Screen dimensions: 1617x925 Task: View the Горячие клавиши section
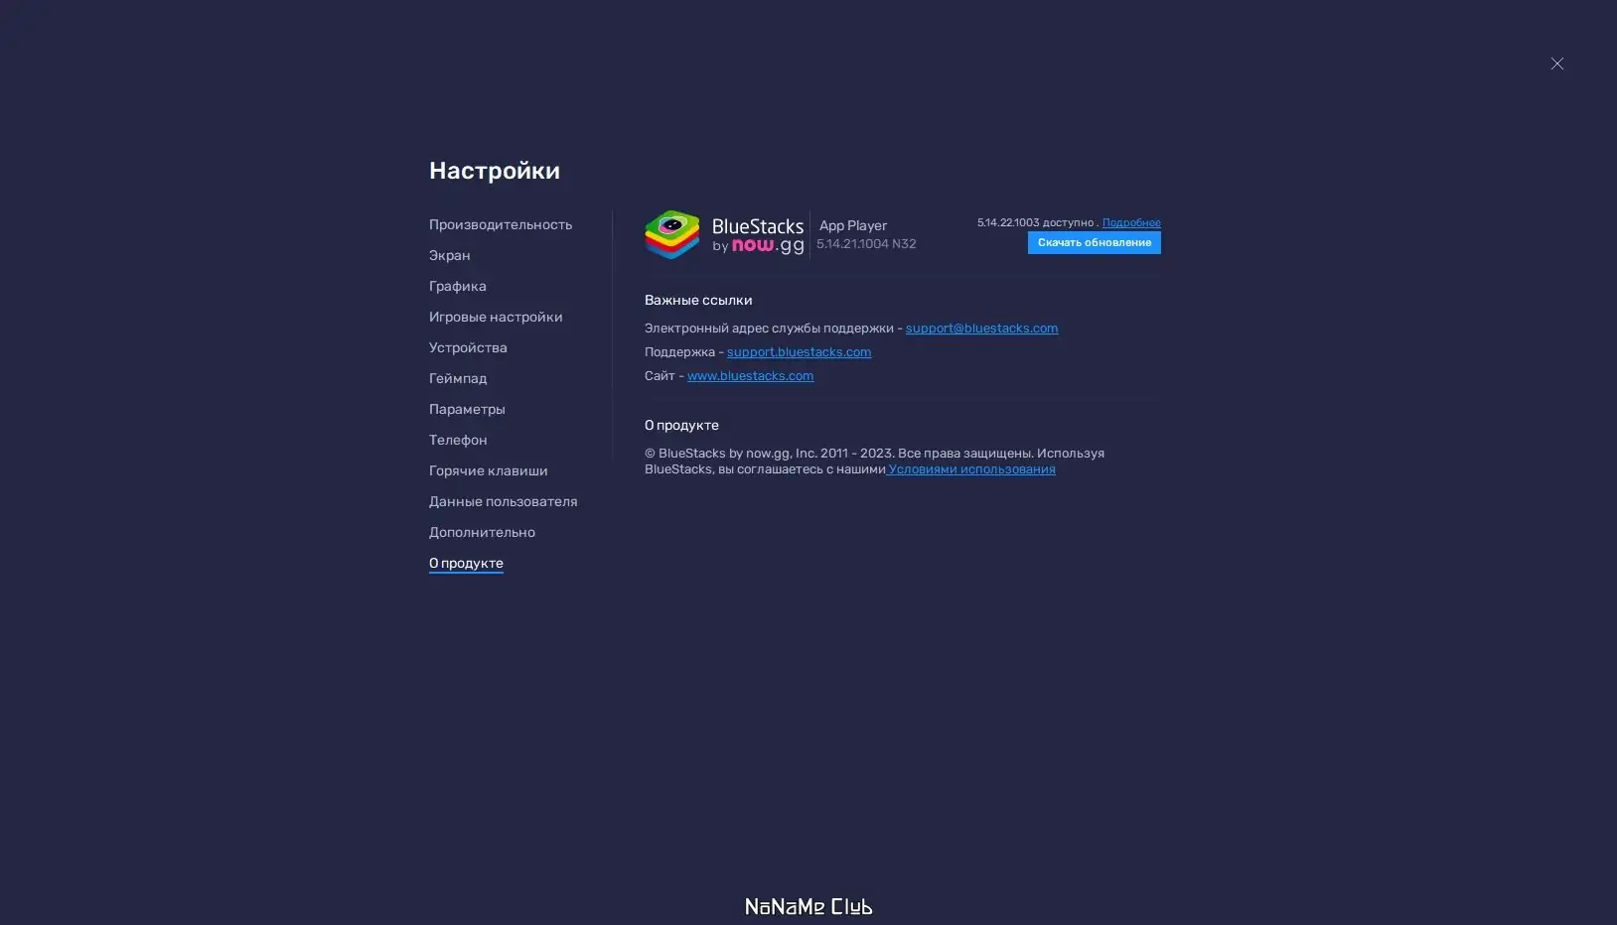(x=489, y=470)
